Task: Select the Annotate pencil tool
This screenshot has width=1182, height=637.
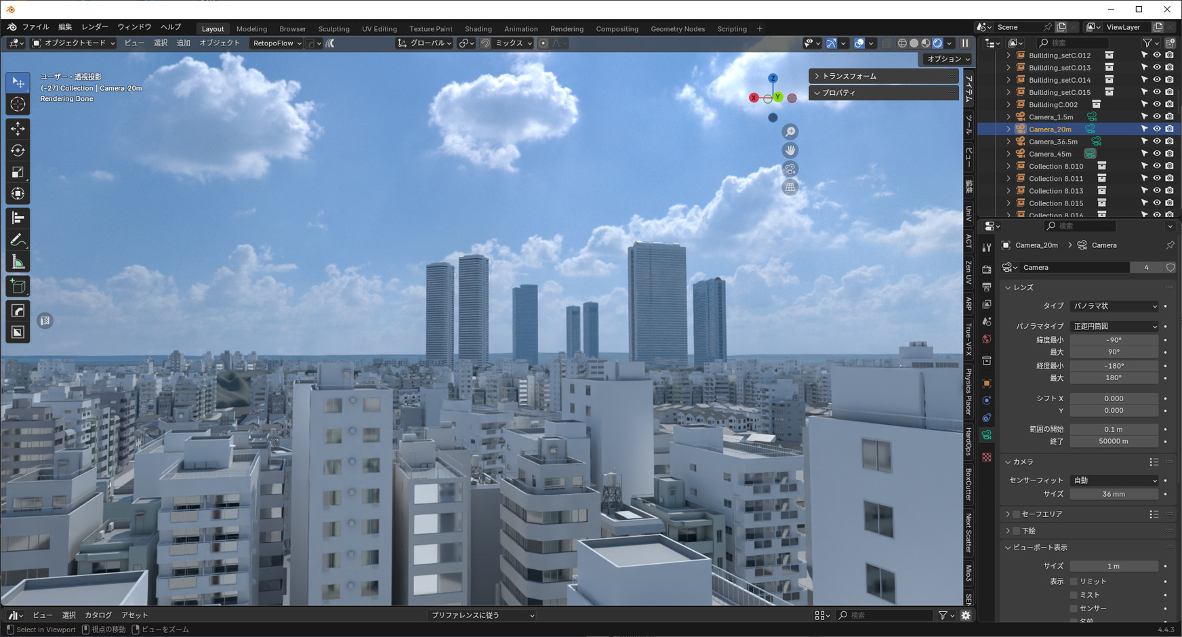Action: click(x=18, y=241)
